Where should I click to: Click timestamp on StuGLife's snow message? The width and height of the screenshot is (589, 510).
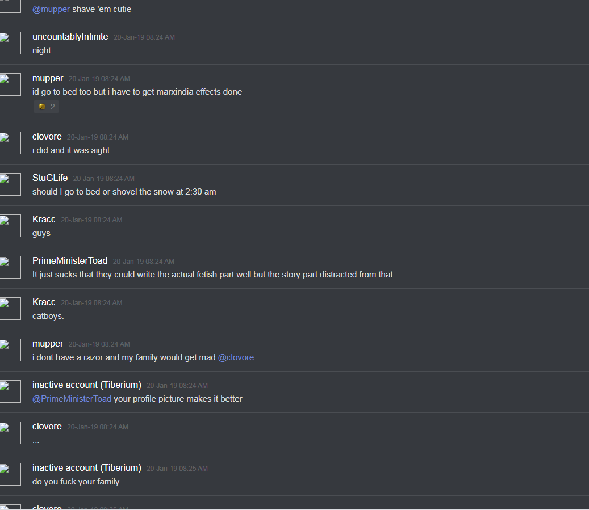coord(104,179)
